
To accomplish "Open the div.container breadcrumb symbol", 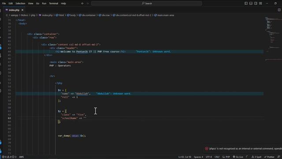I will point(87,15).
